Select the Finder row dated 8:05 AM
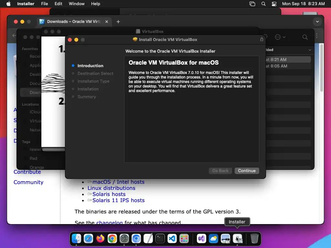Screen dimensions: 331x248 point(288,66)
